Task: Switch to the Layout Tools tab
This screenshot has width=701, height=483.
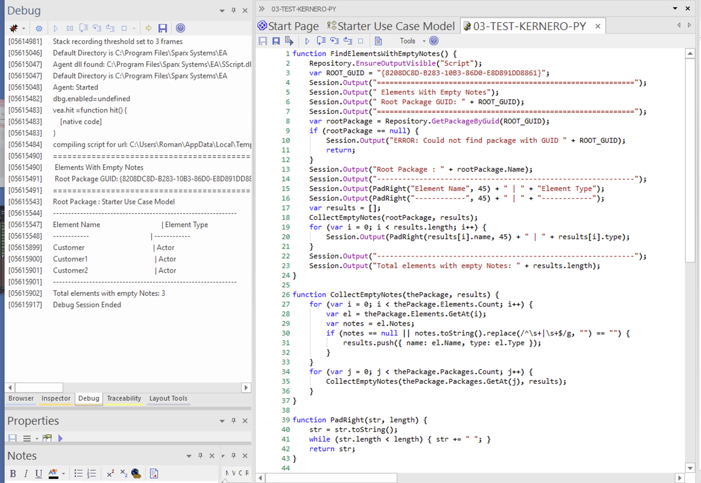Action: 168,398
